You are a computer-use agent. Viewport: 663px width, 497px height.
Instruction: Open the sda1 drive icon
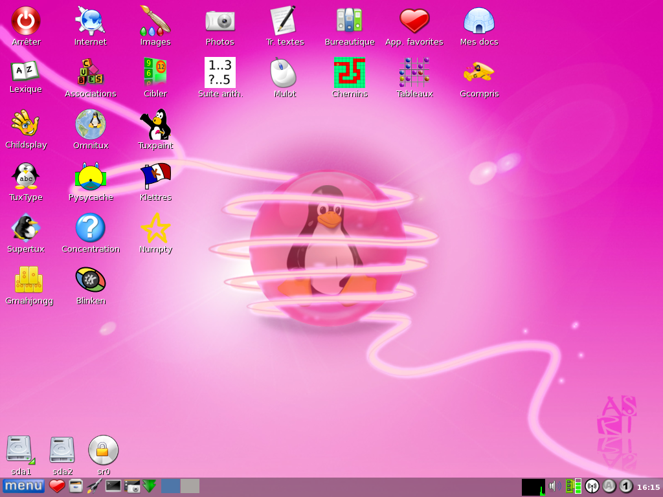pyautogui.click(x=21, y=450)
